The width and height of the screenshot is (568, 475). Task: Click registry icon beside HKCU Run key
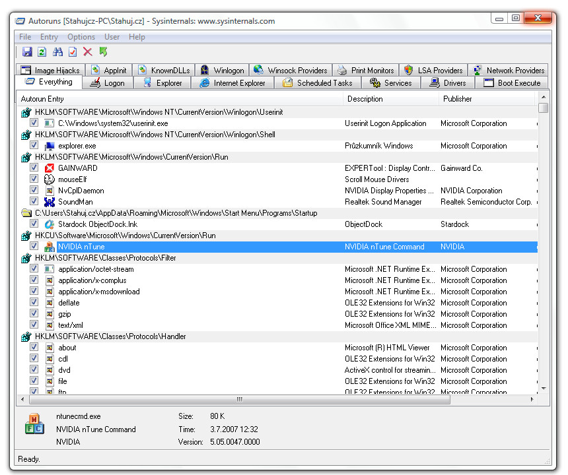pos(26,236)
